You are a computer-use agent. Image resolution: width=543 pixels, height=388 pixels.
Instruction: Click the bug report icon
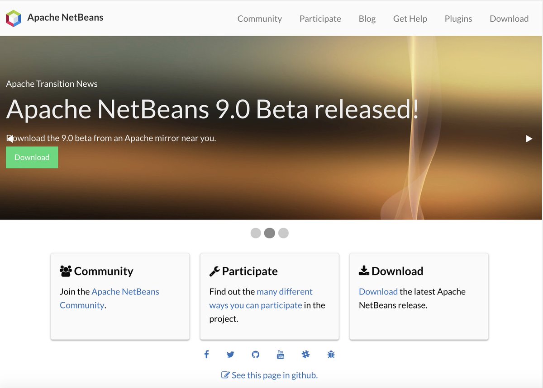tap(331, 355)
